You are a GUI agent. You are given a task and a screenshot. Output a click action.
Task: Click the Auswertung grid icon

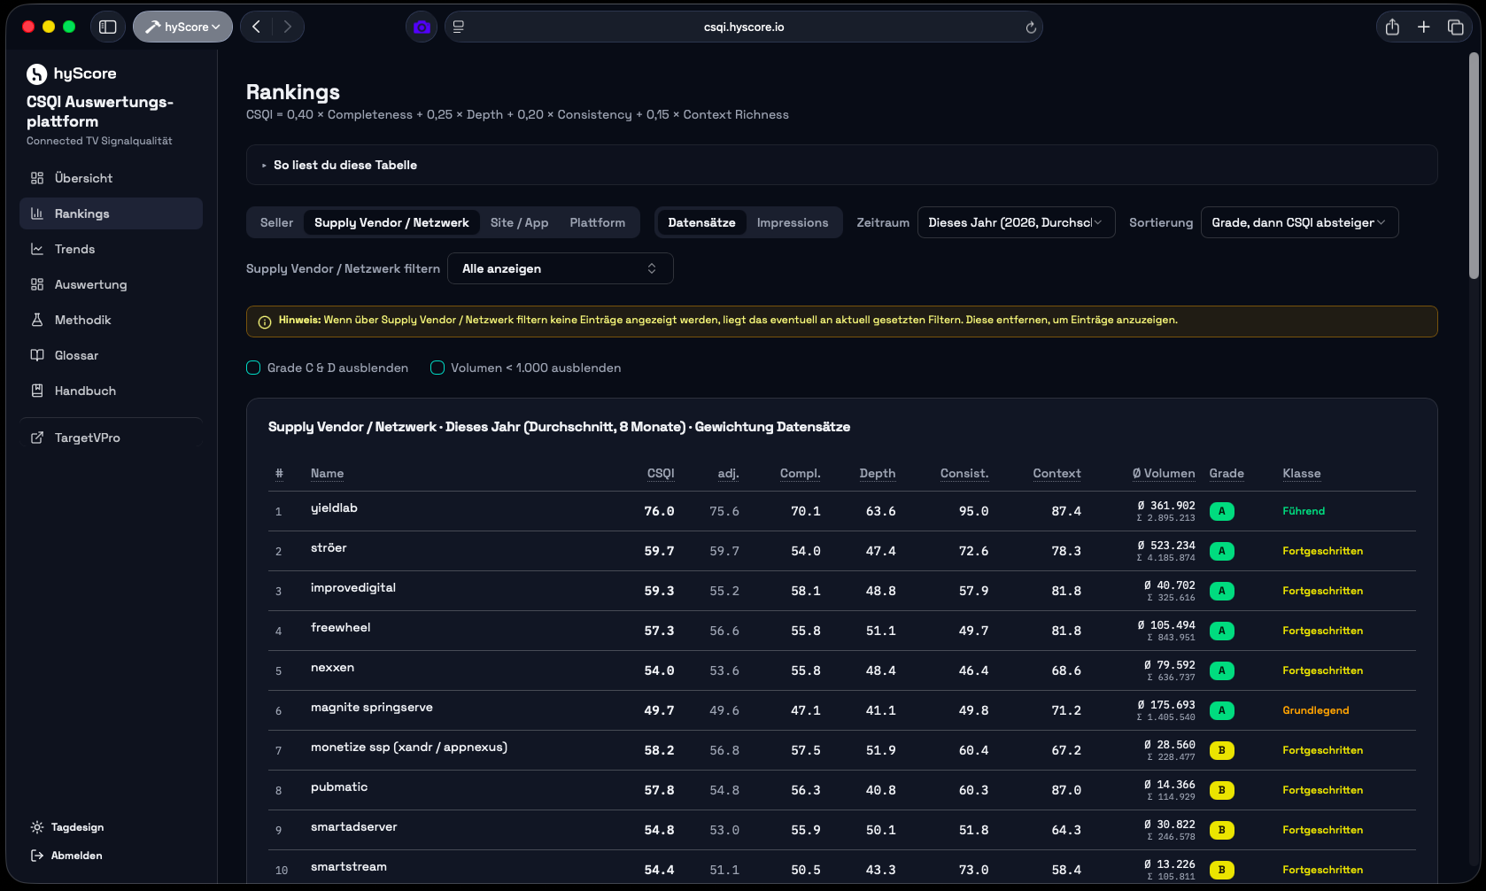click(37, 284)
